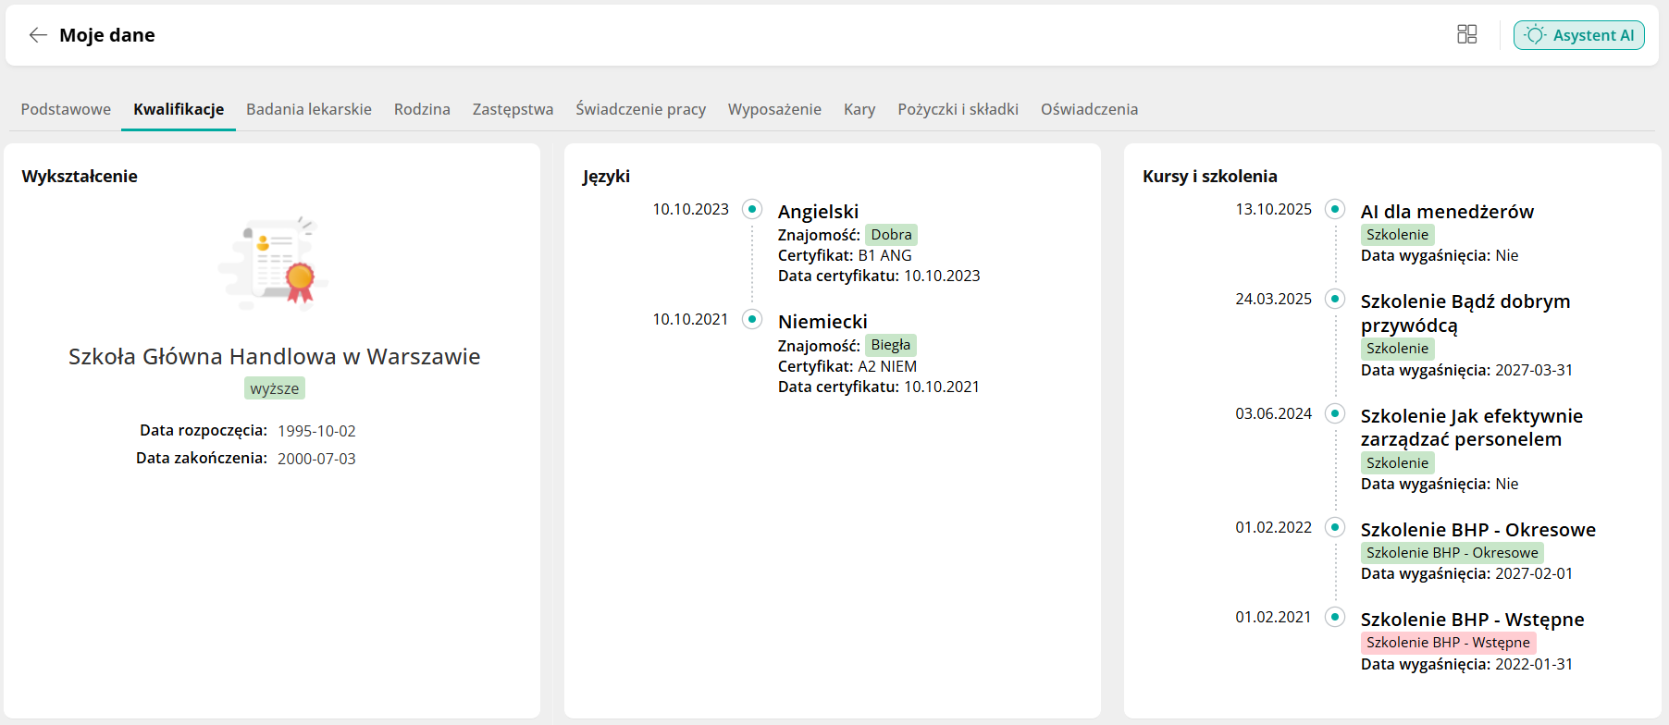Click the 13.10.2025 course date
Viewport: 1669px width, 725px height.
tap(1273, 209)
